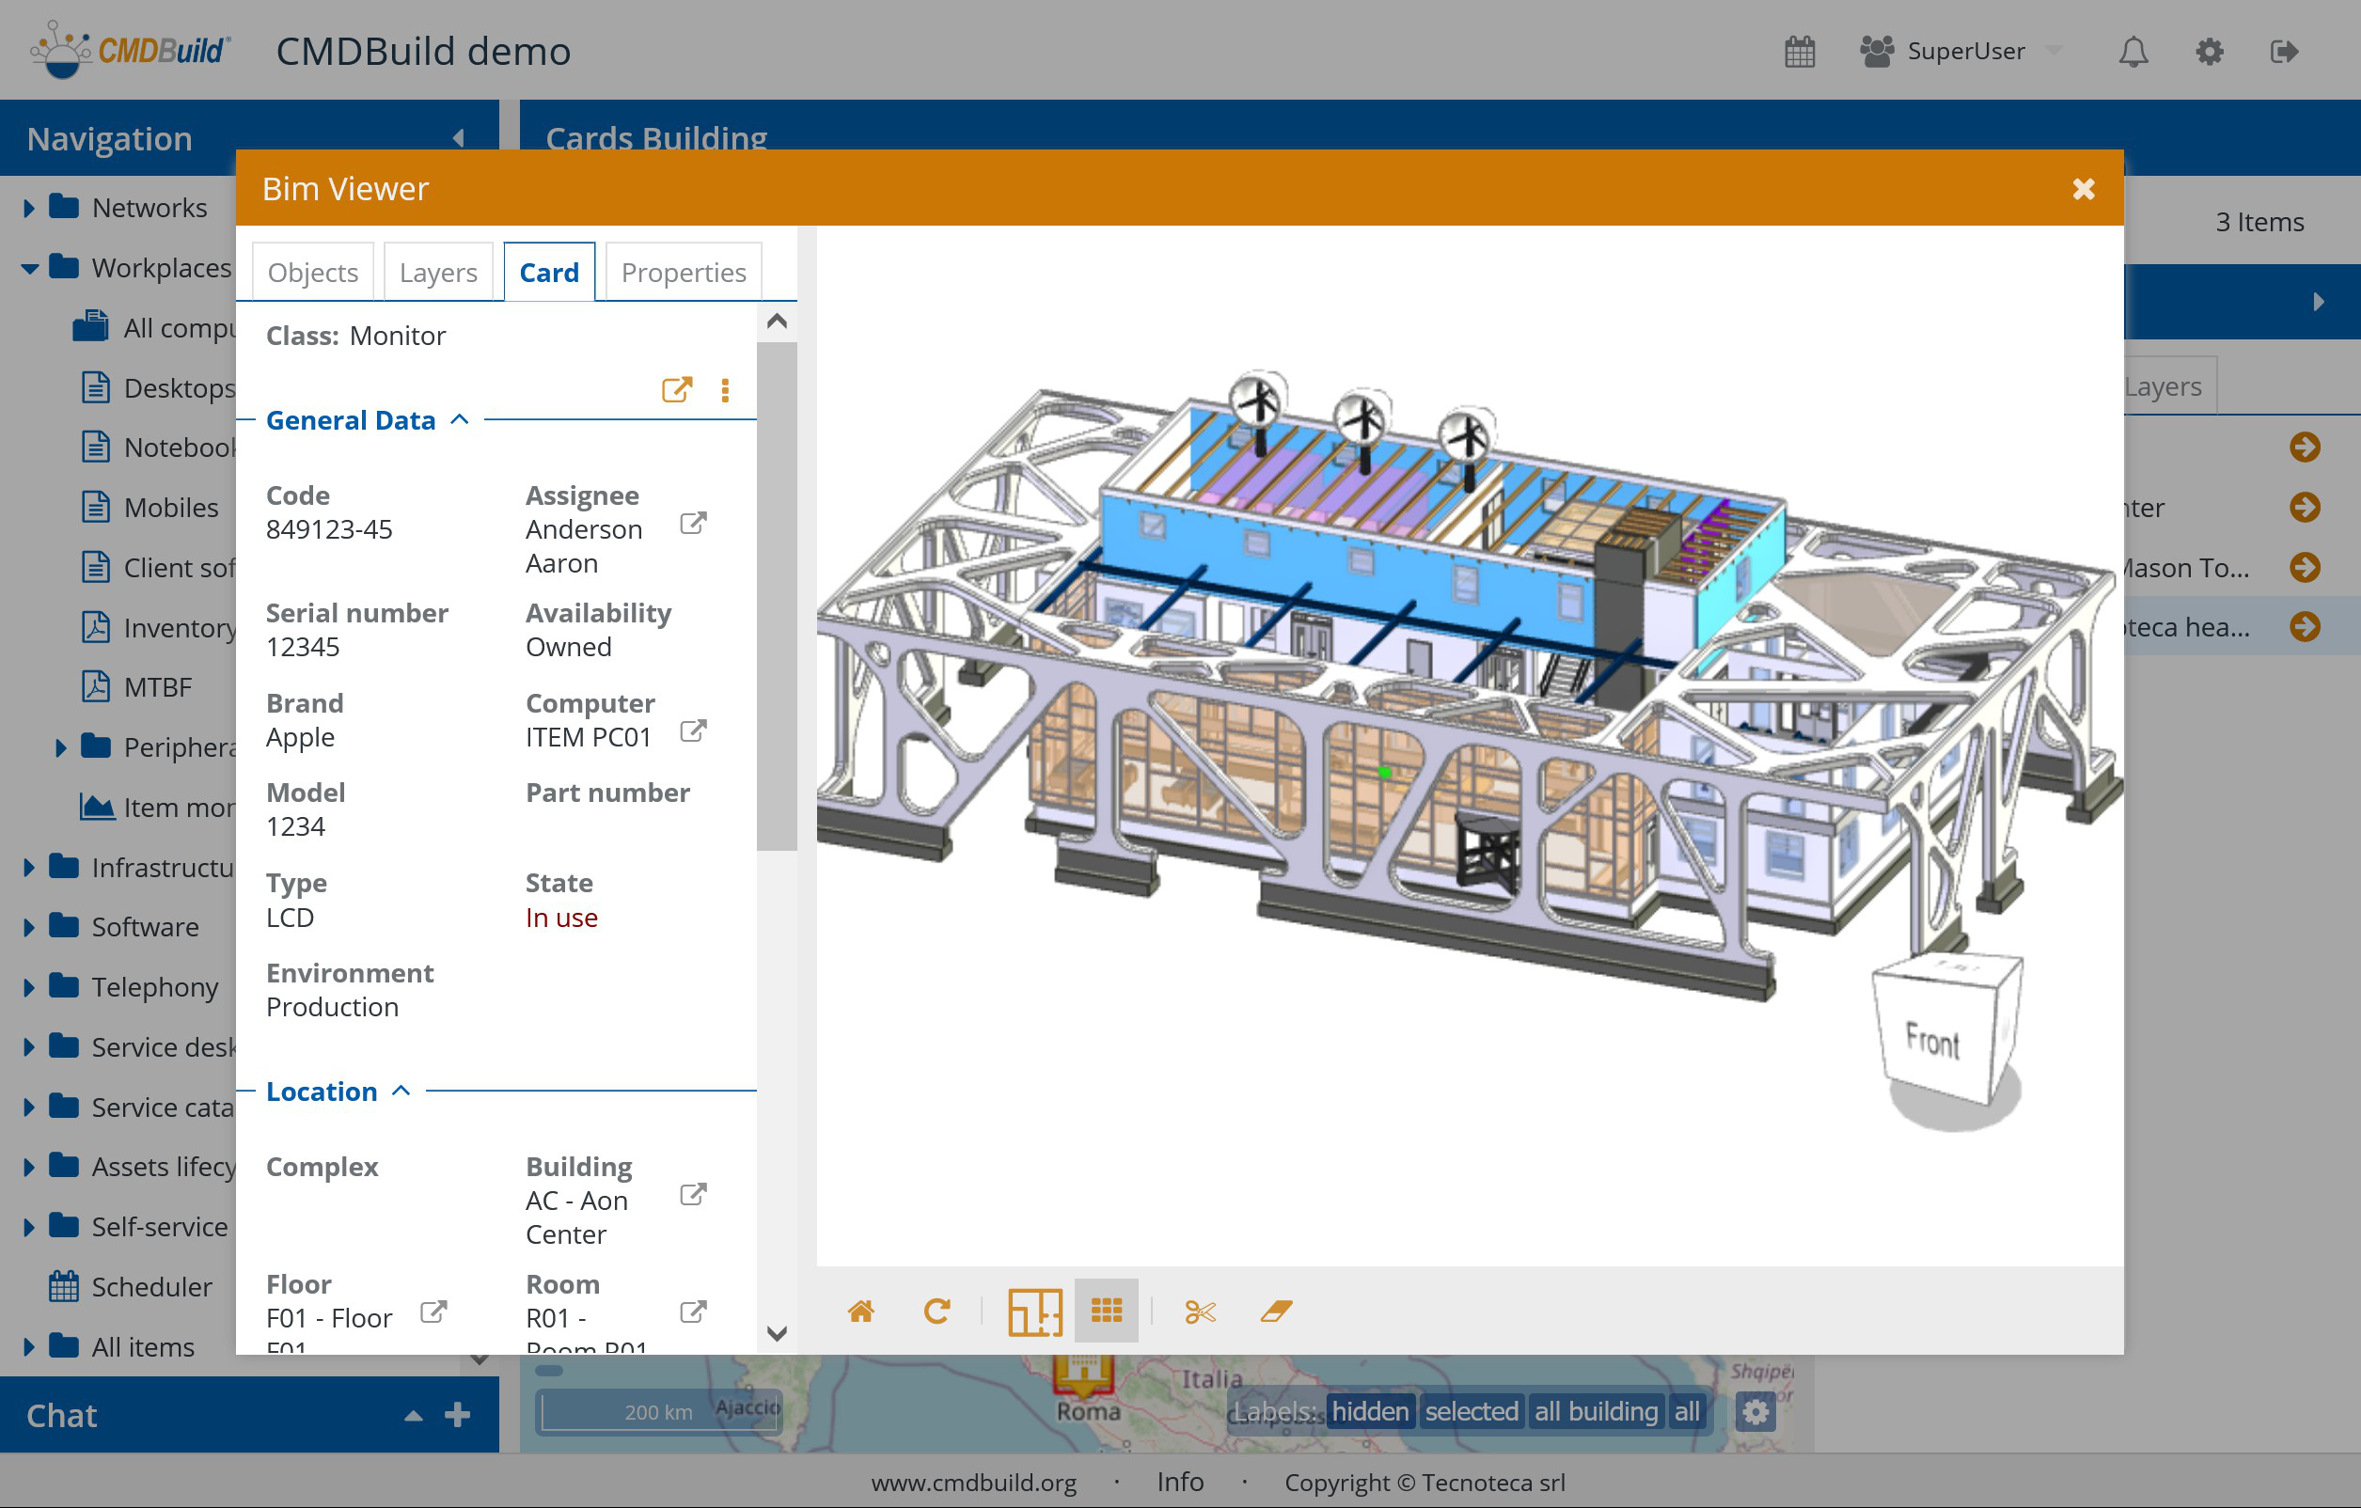Viewport: 2361px width, 1508px height.
Task: Toggle the 'all building' labels option
Action: click(1595, 1411)
